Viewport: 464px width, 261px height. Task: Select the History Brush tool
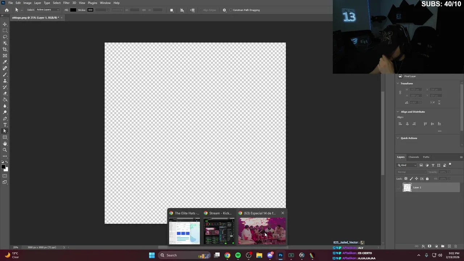pos(5,87)
